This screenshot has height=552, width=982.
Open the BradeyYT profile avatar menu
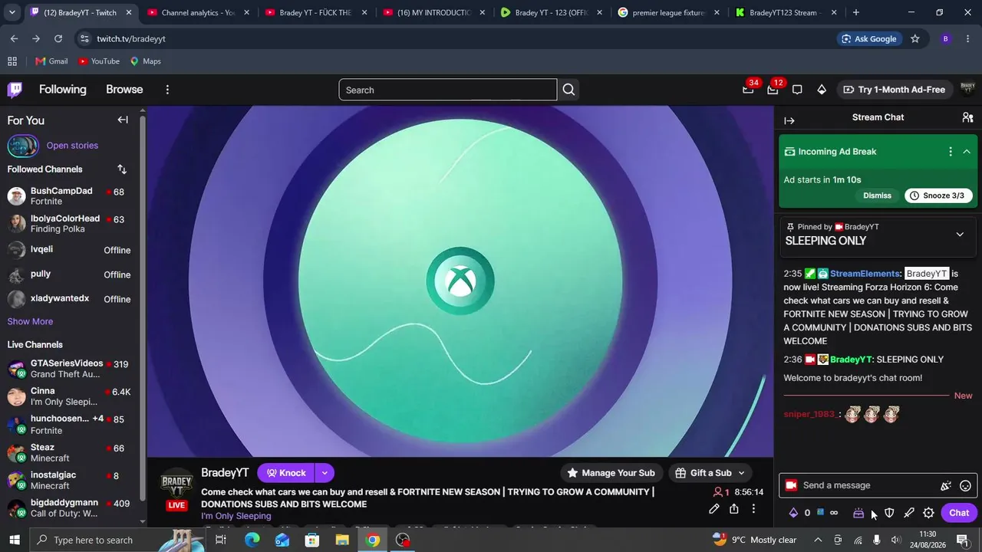pos(967,90)
